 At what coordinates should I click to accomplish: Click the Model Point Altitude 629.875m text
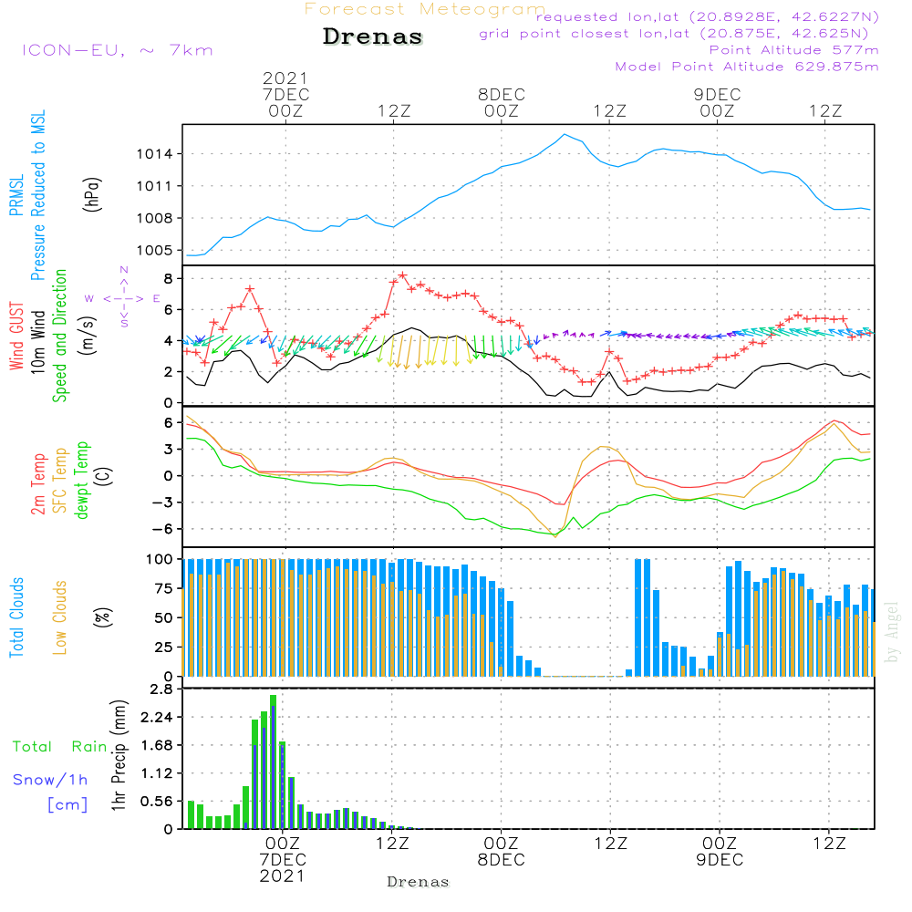point(747,67)
